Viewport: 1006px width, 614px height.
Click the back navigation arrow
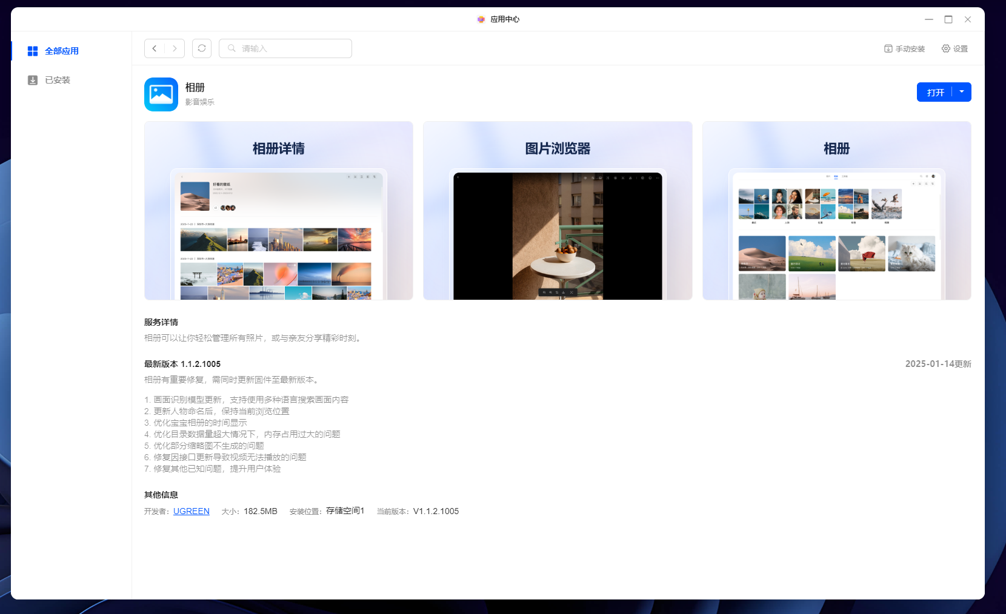[x=155, y=48]
